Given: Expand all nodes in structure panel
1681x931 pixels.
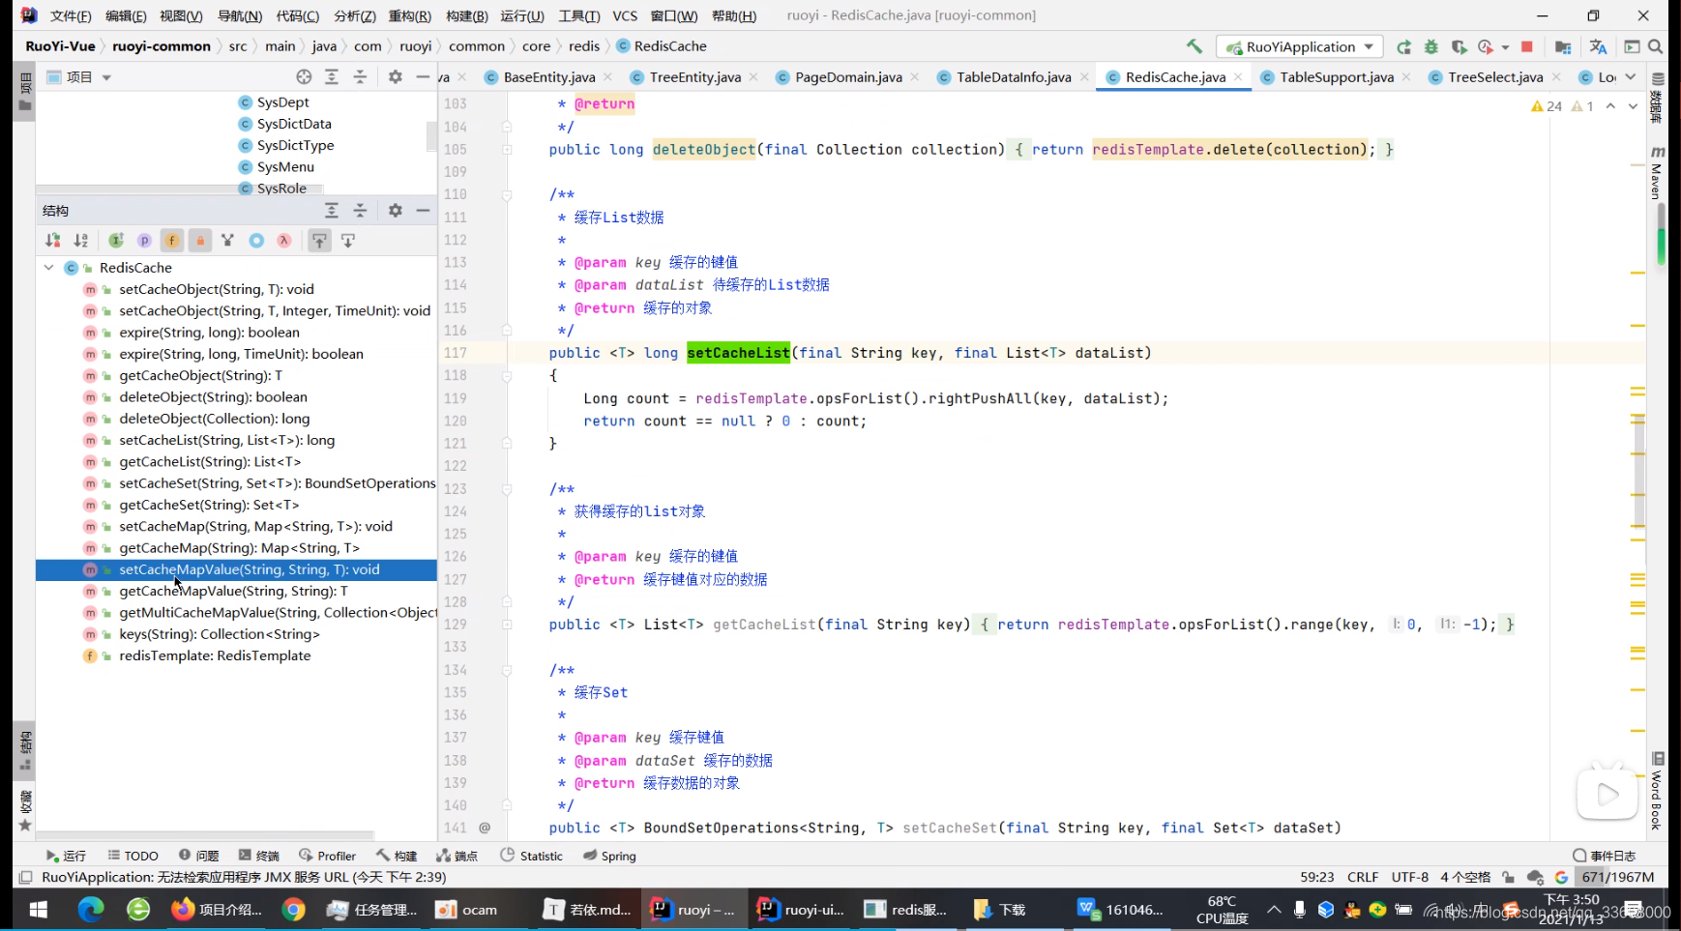Looking at the screenshot, I should point(332,210).
